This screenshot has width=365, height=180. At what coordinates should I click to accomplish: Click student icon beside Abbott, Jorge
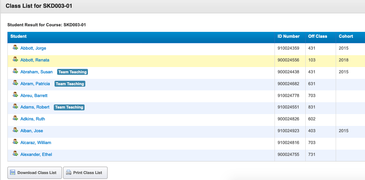click(15, 47)
